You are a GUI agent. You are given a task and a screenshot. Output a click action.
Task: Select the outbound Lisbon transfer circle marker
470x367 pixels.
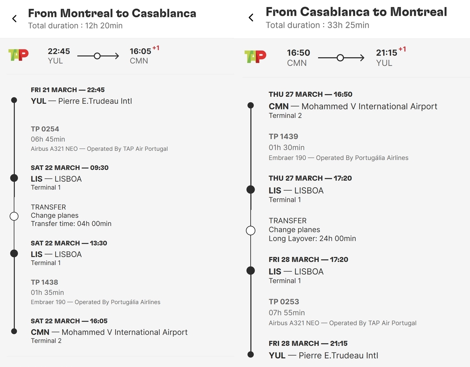click(x=14, y=216)
